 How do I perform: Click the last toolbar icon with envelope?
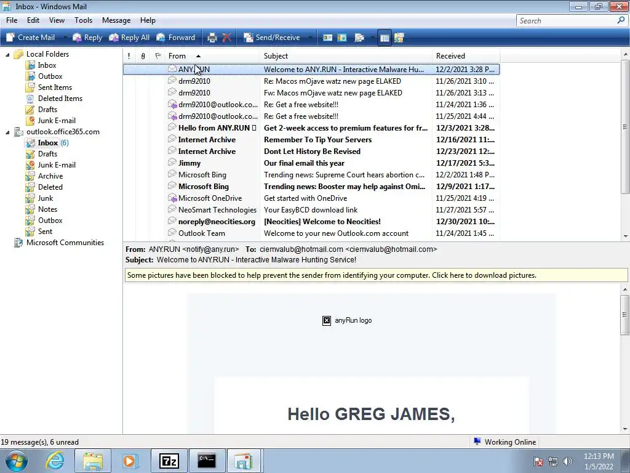tap(399, 38)
